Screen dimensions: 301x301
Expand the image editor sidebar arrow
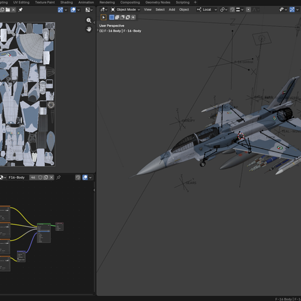point(94,23)
